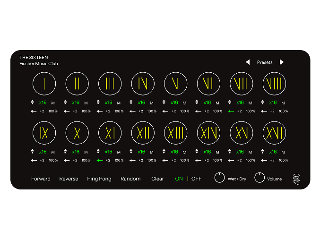This screenshot has height=240, width=320.
Task: Select step IV circle
Action: coord(143,84)
